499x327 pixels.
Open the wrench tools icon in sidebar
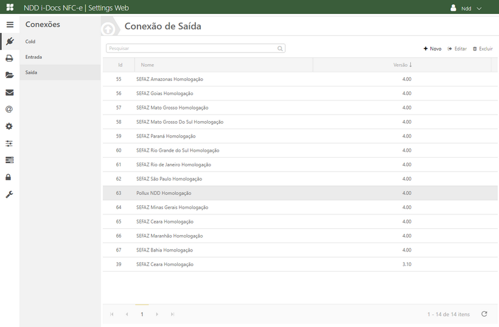tap(10, 194)
